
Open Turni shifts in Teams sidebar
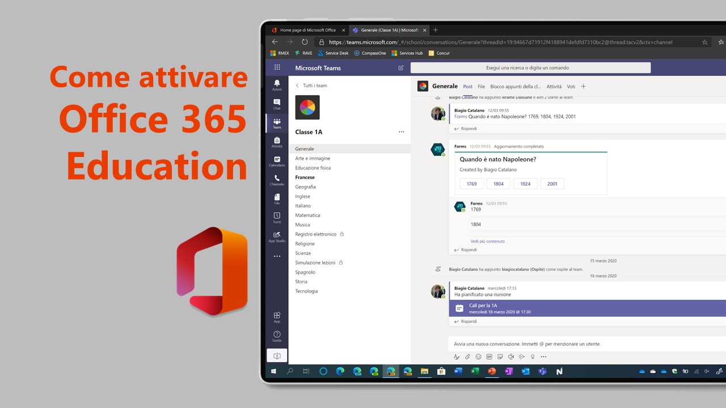click(x=277, y=218)
